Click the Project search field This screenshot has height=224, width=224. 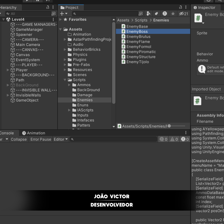105,14
